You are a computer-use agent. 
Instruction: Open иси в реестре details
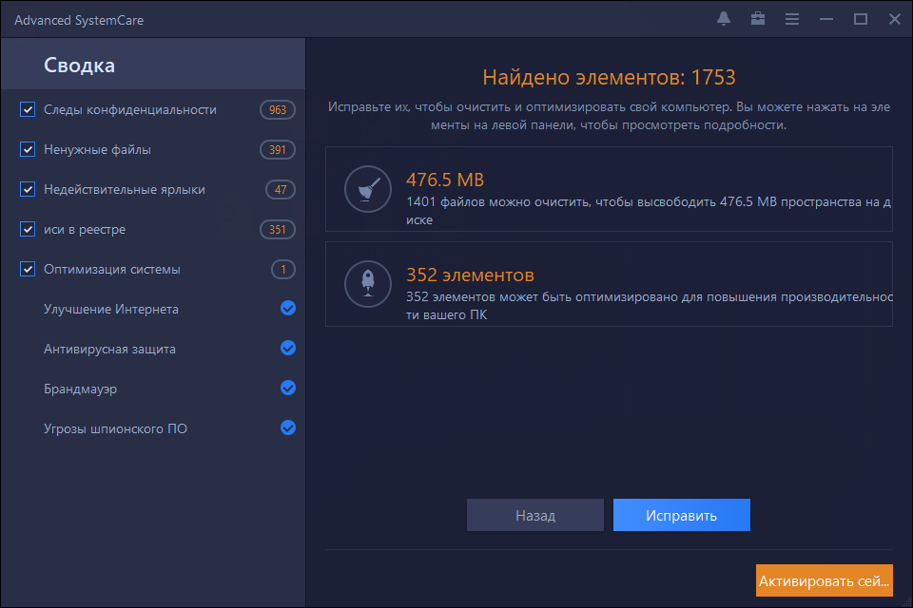pyautogui.click(x=85, y=229)
